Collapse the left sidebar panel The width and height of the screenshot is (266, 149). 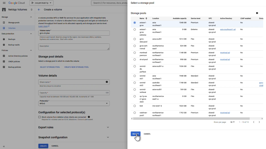tap(4, 146)
